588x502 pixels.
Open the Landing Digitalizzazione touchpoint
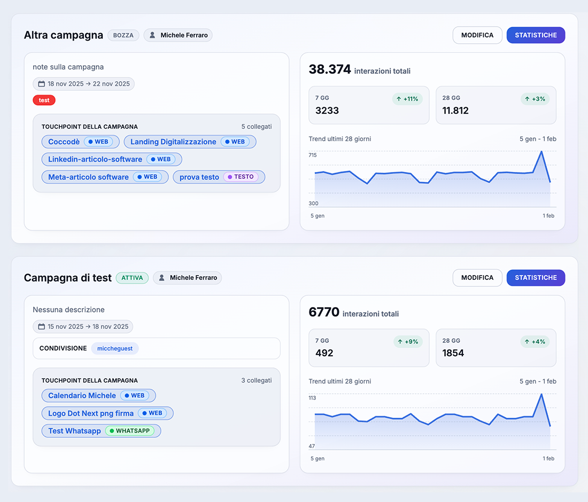click(173, 142)
